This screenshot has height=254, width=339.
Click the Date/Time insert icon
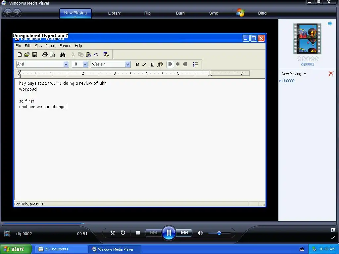point(106,55)
